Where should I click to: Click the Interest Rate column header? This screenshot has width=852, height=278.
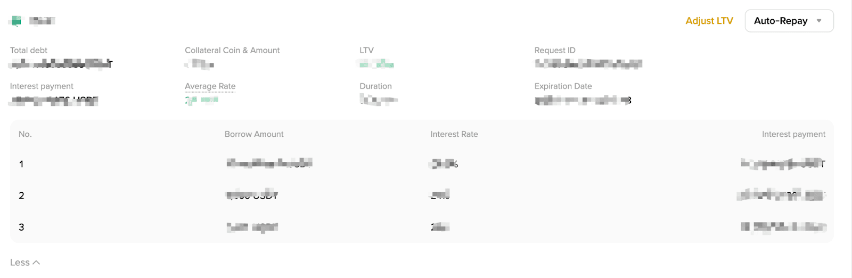(x=454, y=134)
